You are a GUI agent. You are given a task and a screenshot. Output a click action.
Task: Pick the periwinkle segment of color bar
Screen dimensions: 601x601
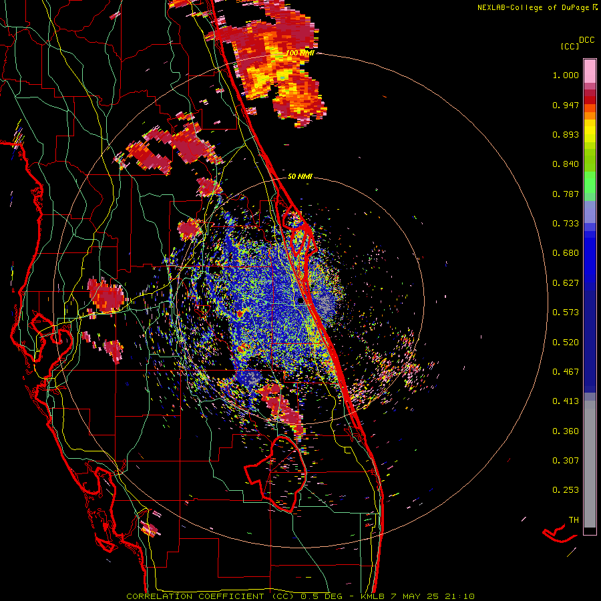pyautogui.click(x=590, y=212)
